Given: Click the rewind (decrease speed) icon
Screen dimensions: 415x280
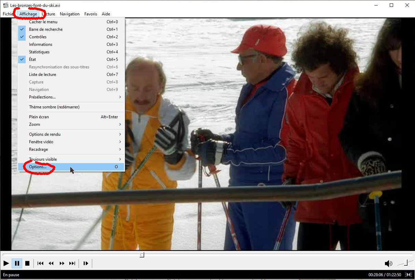Looking at the screenshot, I should tap(51, 263).
